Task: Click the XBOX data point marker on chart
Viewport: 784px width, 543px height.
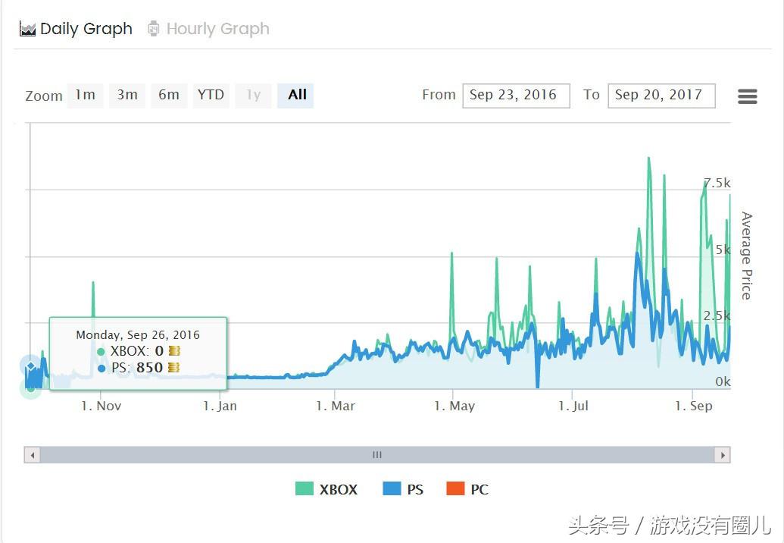Action: point(30,388)
